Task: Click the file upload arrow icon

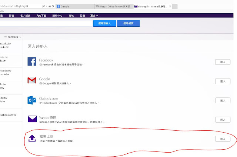Action: click(x=32, y=138)
